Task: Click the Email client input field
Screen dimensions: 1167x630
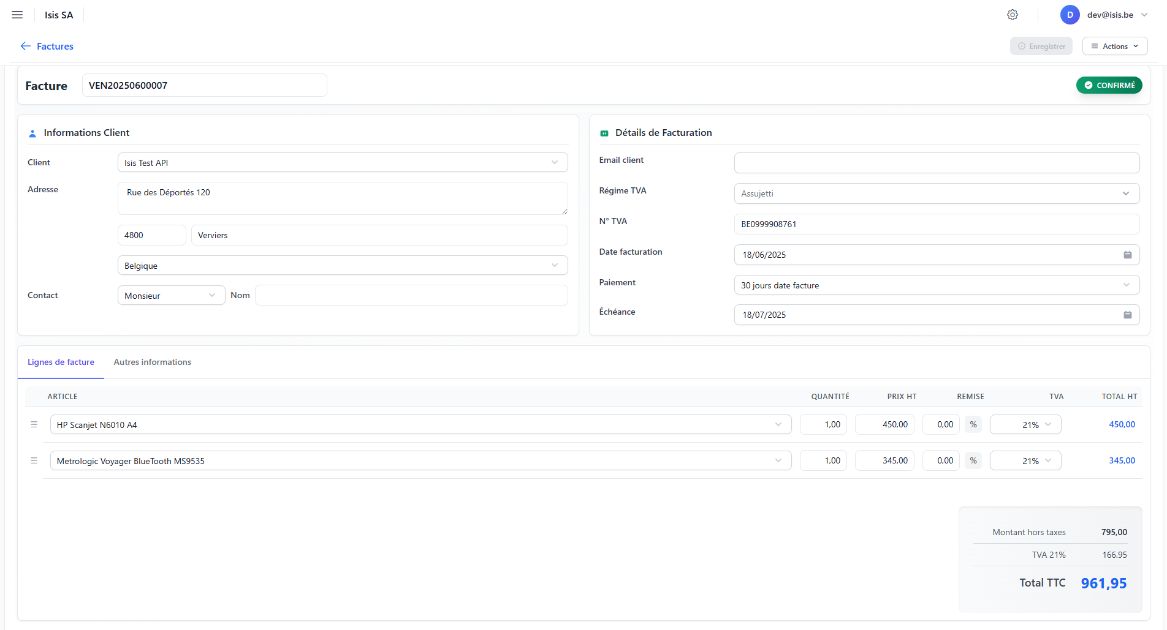Action: click(936, 163)
